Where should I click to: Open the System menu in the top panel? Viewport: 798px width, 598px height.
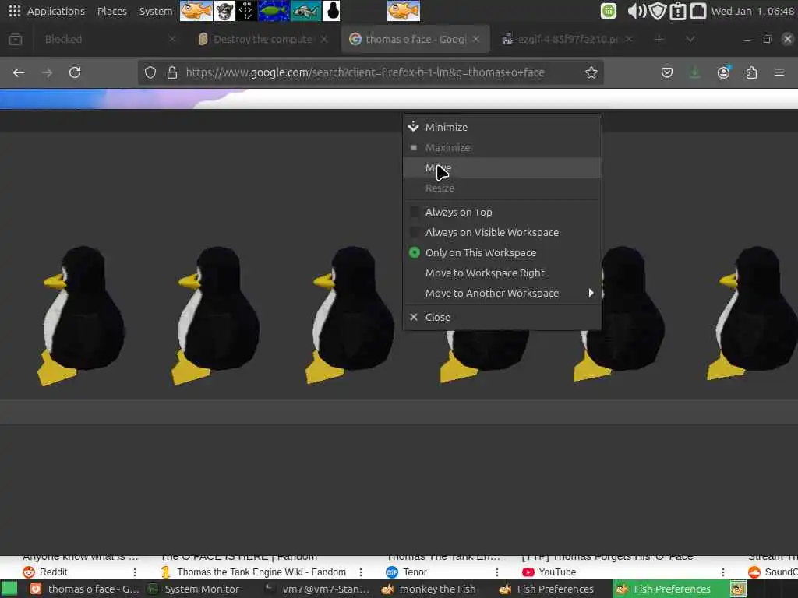tap(156, 11)
